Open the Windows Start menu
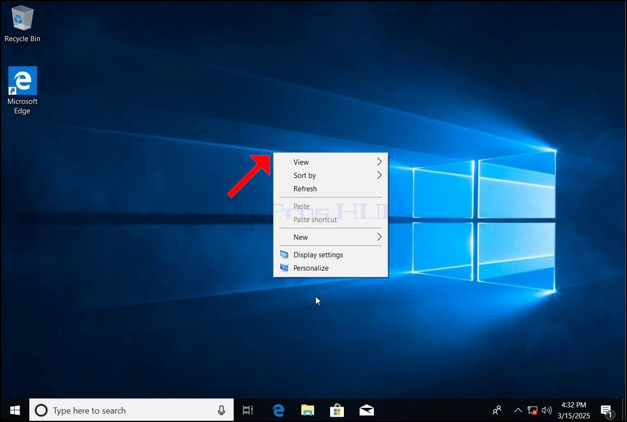 [x=15, y=410]
